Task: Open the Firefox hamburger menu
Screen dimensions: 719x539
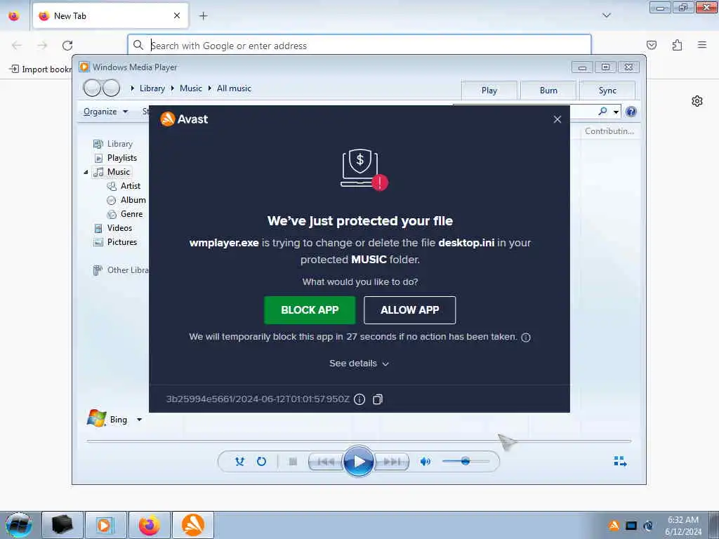Action: [x=701, y=45]
